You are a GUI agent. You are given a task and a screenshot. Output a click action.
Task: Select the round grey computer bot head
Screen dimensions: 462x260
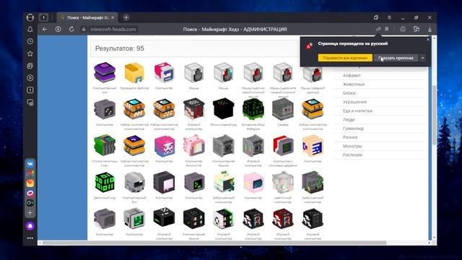tap(134, 182)
